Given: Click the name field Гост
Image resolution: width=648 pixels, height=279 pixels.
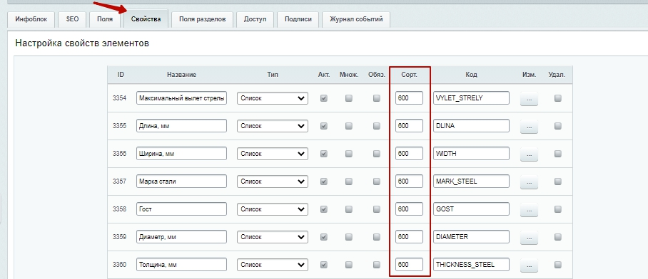Looking at the screenshot, I should 181,209.
